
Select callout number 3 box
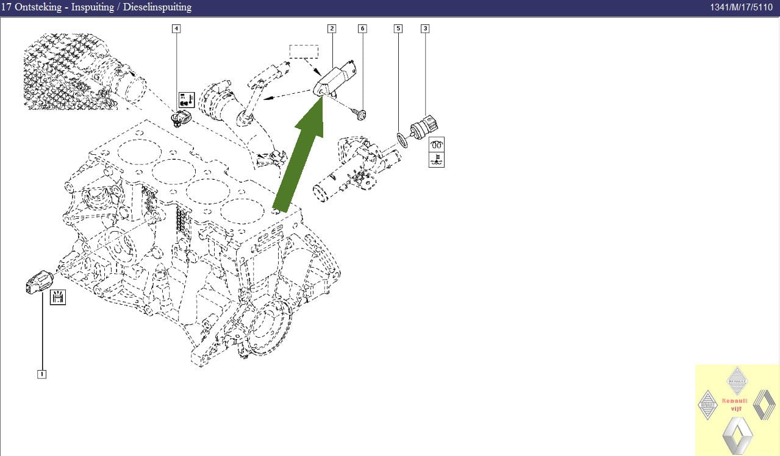coord(424,28)
